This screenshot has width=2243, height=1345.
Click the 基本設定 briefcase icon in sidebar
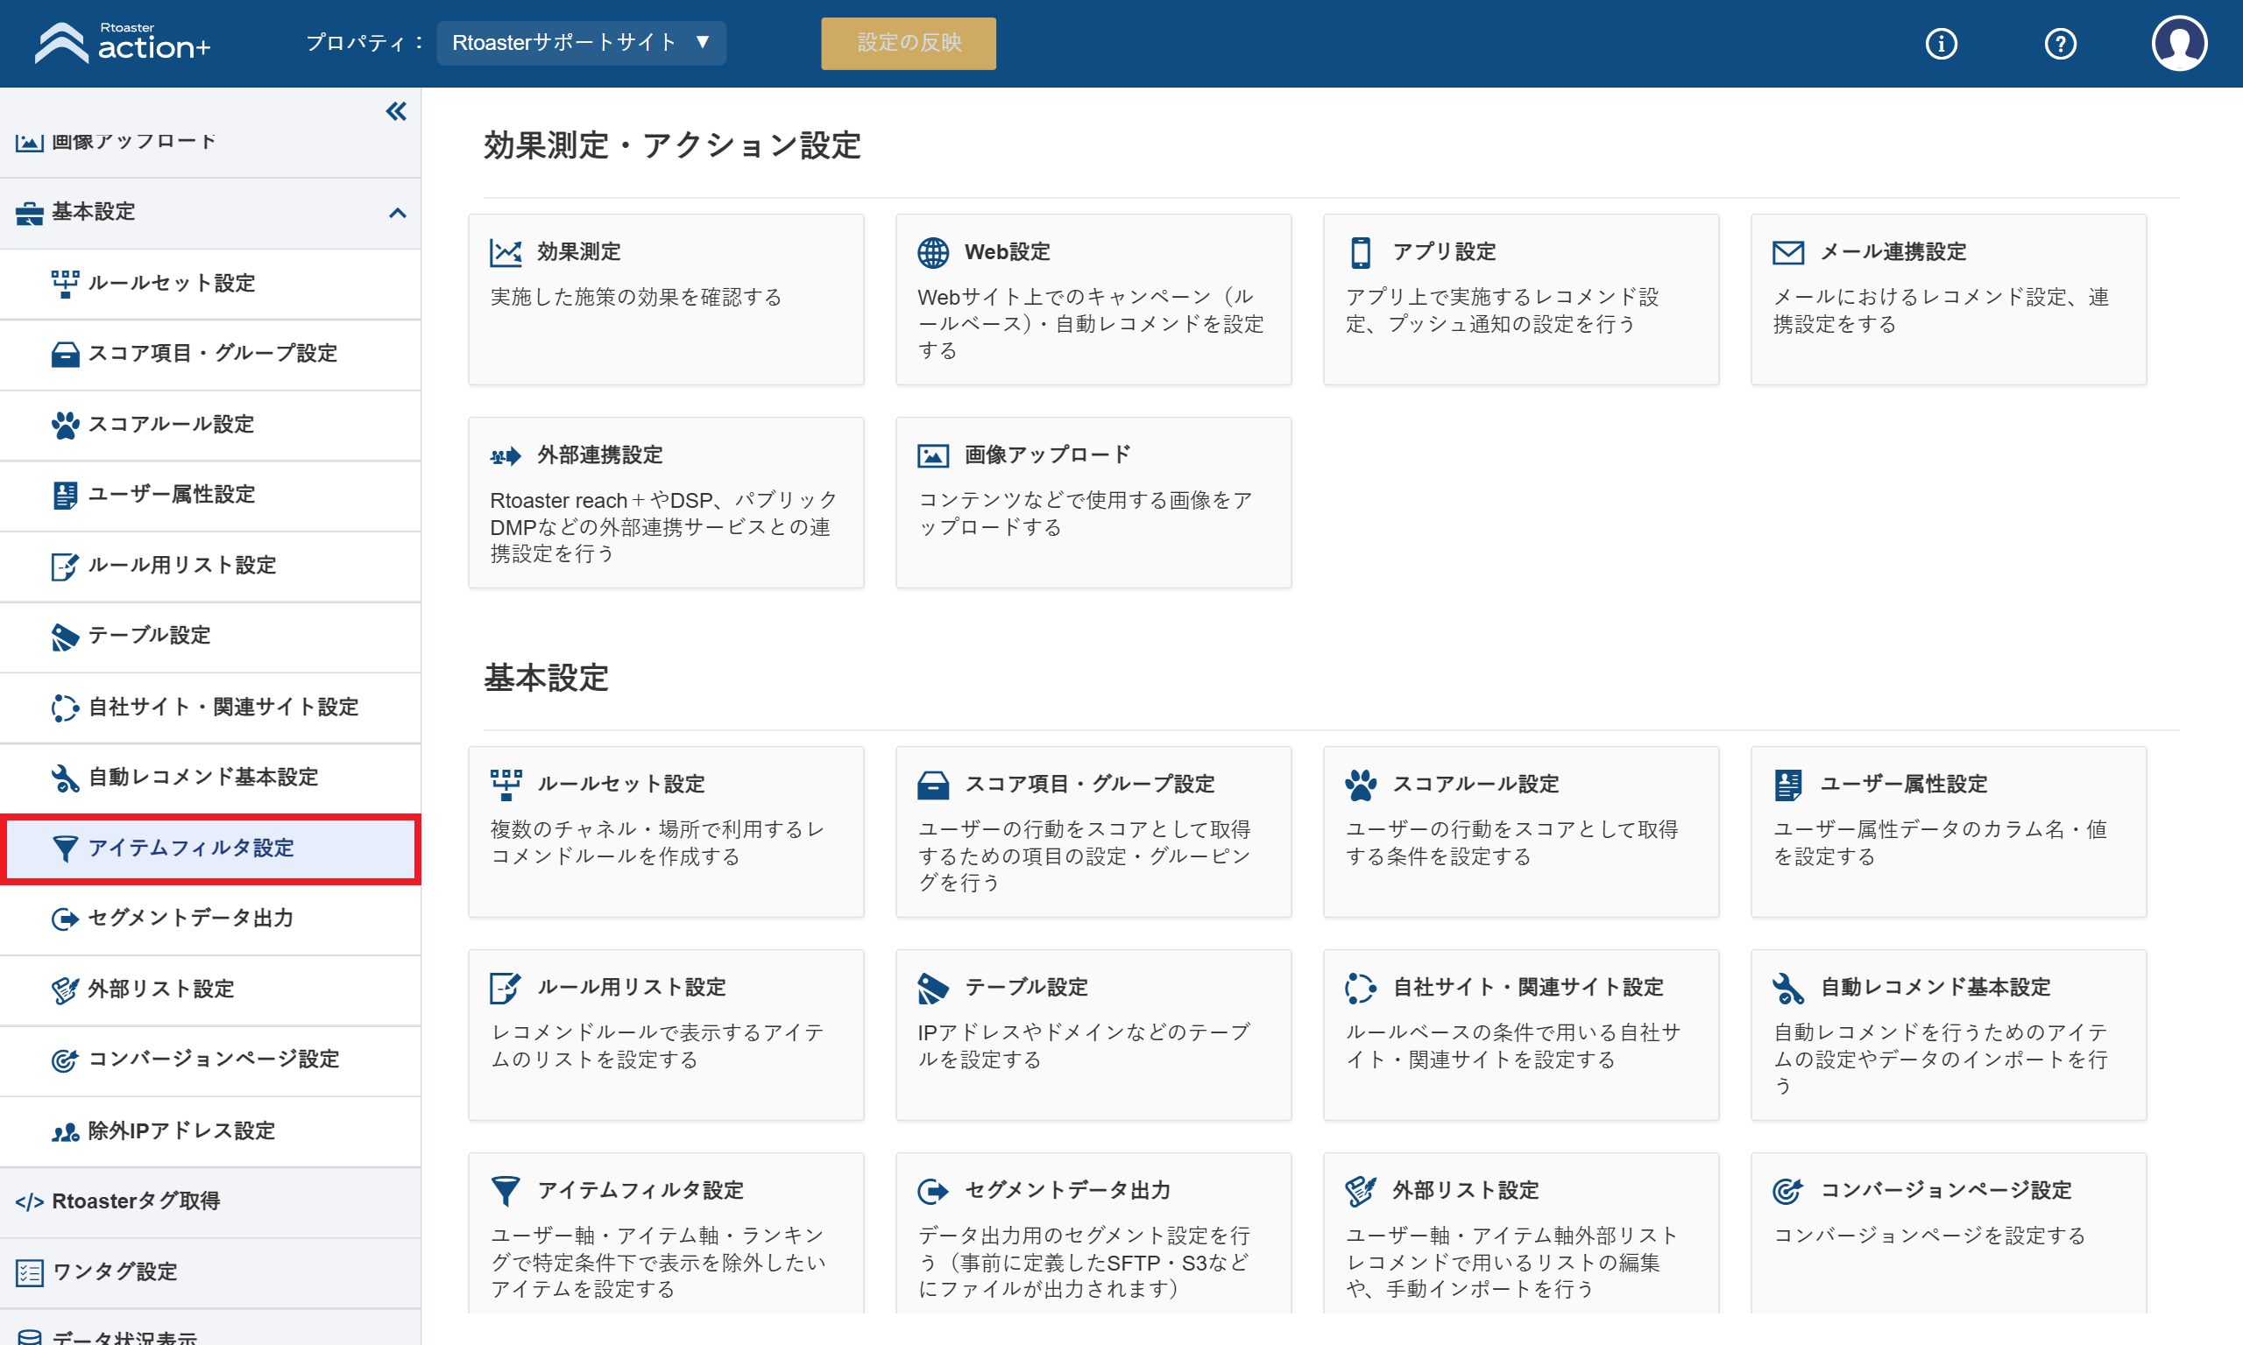click(x=29, y=213)
